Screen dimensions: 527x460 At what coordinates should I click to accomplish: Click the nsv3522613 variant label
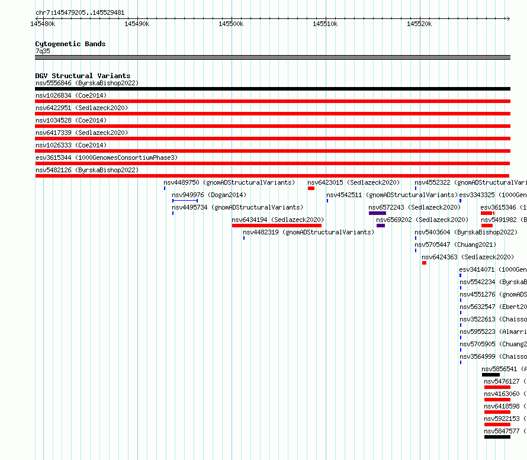(x=493, y=319)
